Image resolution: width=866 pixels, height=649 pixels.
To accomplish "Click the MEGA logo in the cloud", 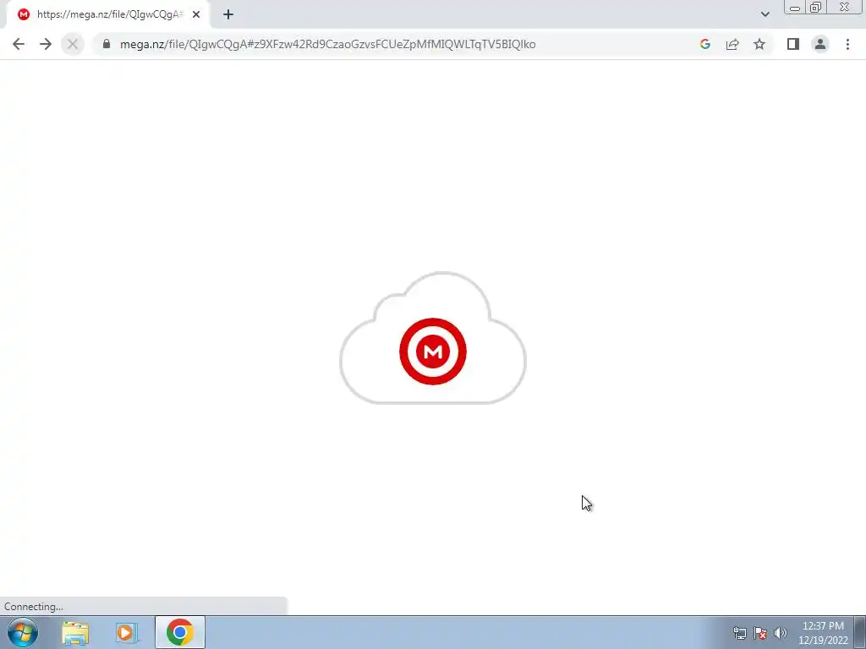I will pos(433,352).
